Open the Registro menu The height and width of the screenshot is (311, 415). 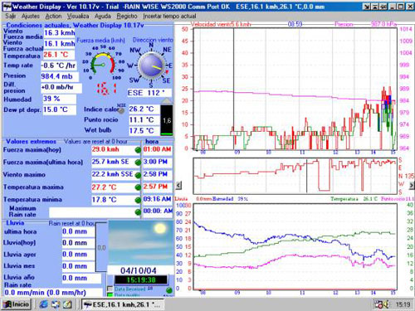[127, 17]
